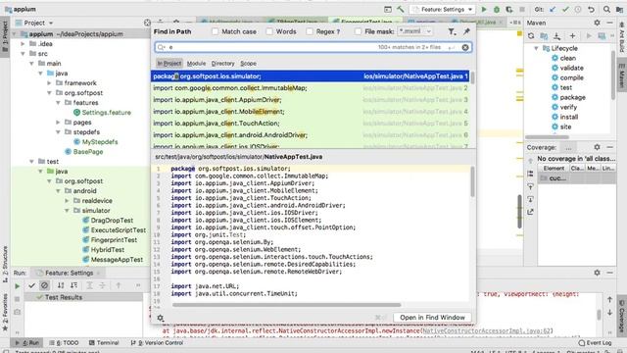Collapse Maven Lifecycle node
Screen dimensions: 627x353
click(536, 48)
